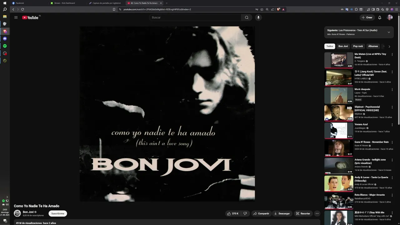Viewport: 400px width, 225px height.
Task: Click the Crear button
Action: [x=367, y=17]
